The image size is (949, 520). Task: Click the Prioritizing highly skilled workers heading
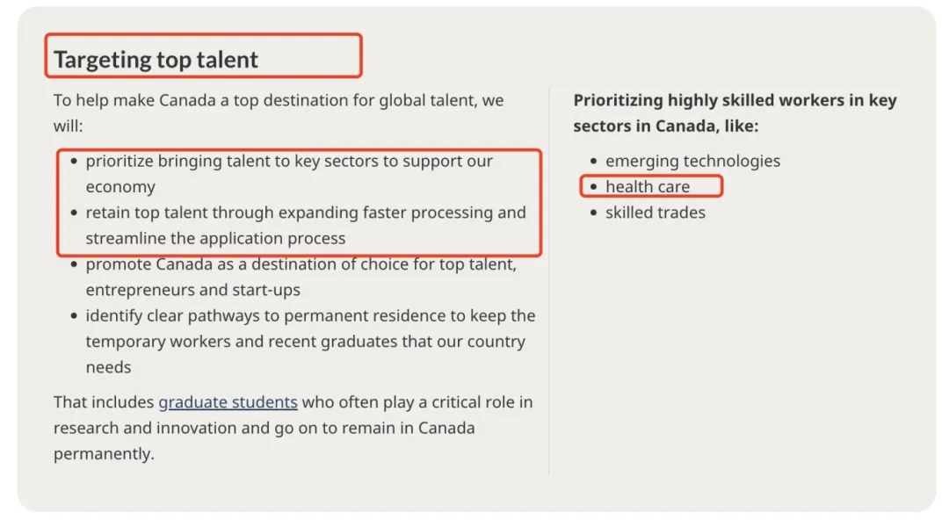[x=735, y=112]
